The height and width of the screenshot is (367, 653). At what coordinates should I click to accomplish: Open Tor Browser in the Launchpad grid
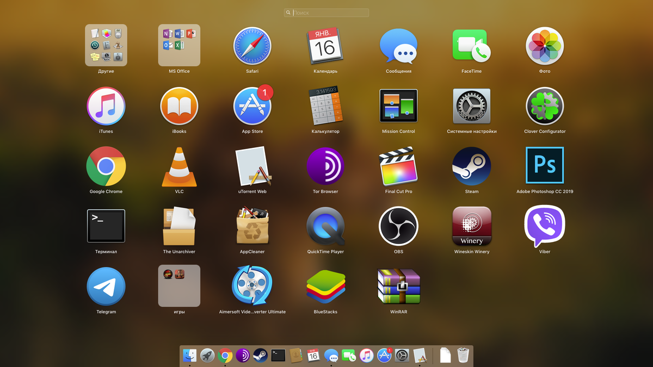click(x=325, y=166)
